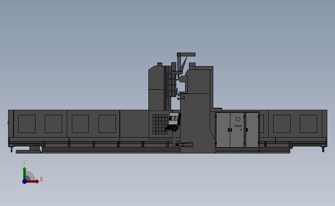Image resolution: width=335 pixels, height=206 pixels.
Task: Click the blue Z axis ball of the triad
Action: 24,181
